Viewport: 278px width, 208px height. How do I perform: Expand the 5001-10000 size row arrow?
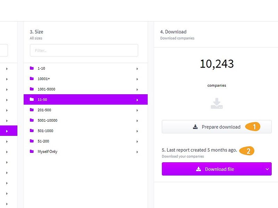tap(137, 121)
